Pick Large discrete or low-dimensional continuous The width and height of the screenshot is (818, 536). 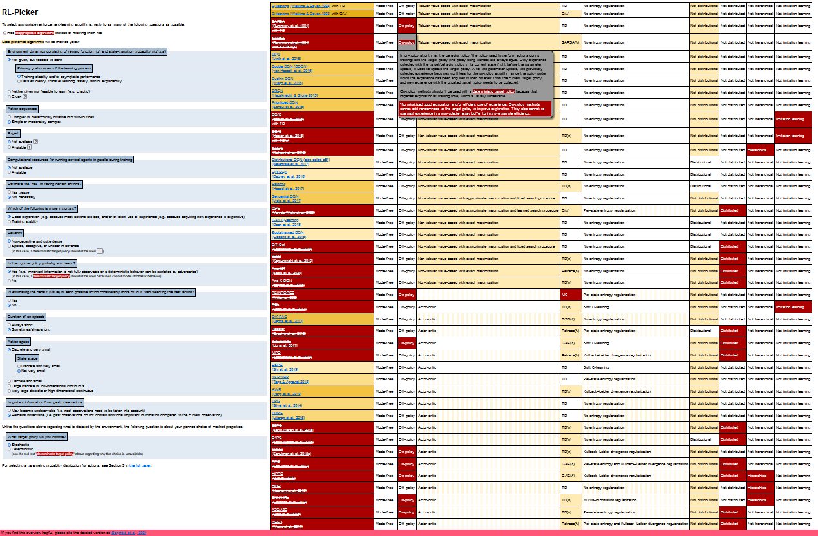click(x=9, y=385)
